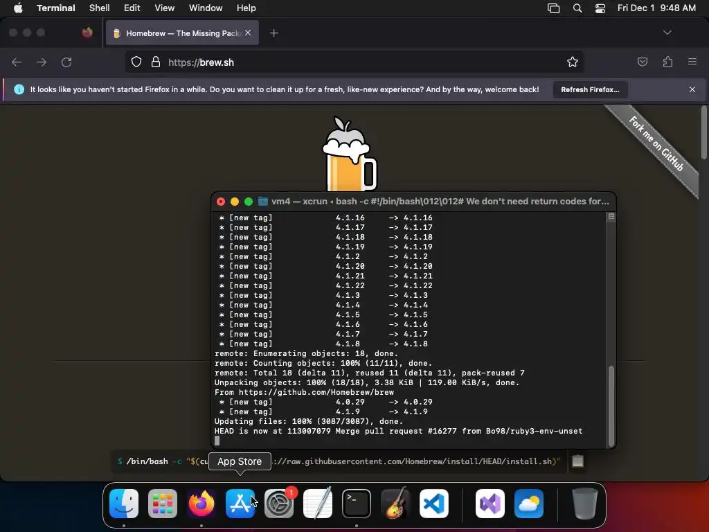This screenshot has width=709, height=532.
Task: Click the Homebrew beer mug logo
Action: pyautogui.click(x=349, y=154)
